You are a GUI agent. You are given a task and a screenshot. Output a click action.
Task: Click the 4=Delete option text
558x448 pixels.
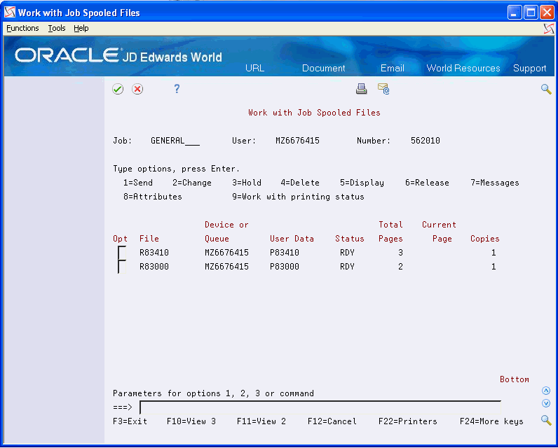[x=299, y=183]
